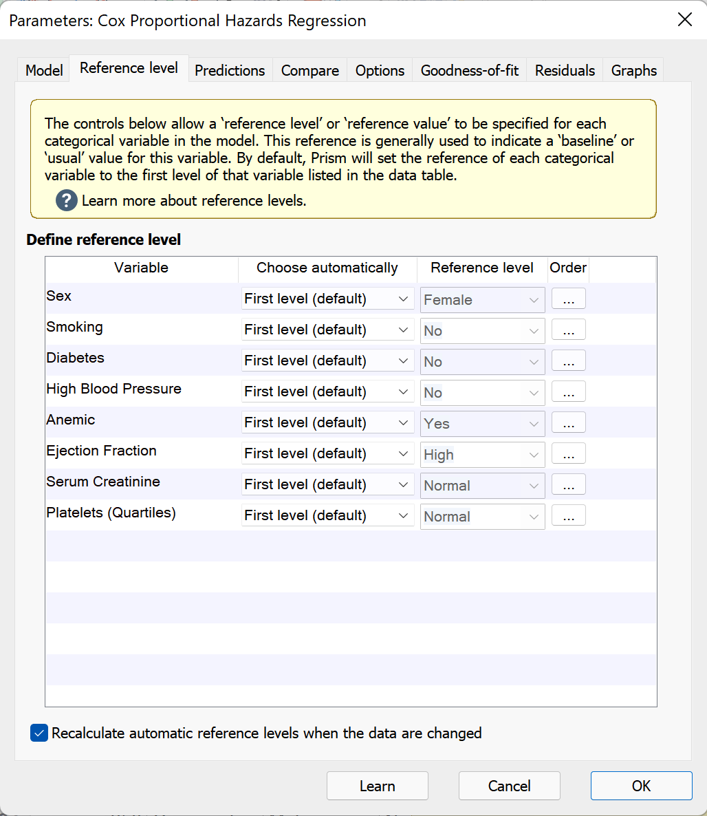Open Order button for Ejection Fraction

(x=568, y=454)
